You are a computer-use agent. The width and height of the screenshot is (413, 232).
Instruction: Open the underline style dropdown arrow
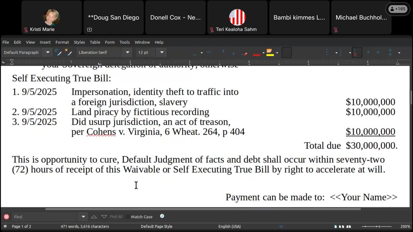tap(202, 53)
